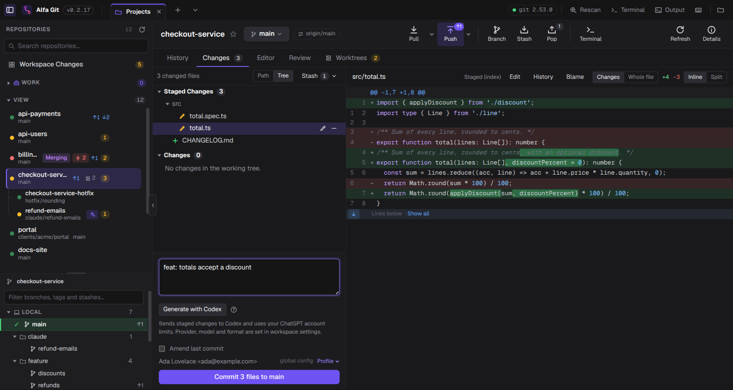Screen dimensions: 733x390
Task: Open Terminal from repository toolbar
Action: pos(591,34)
